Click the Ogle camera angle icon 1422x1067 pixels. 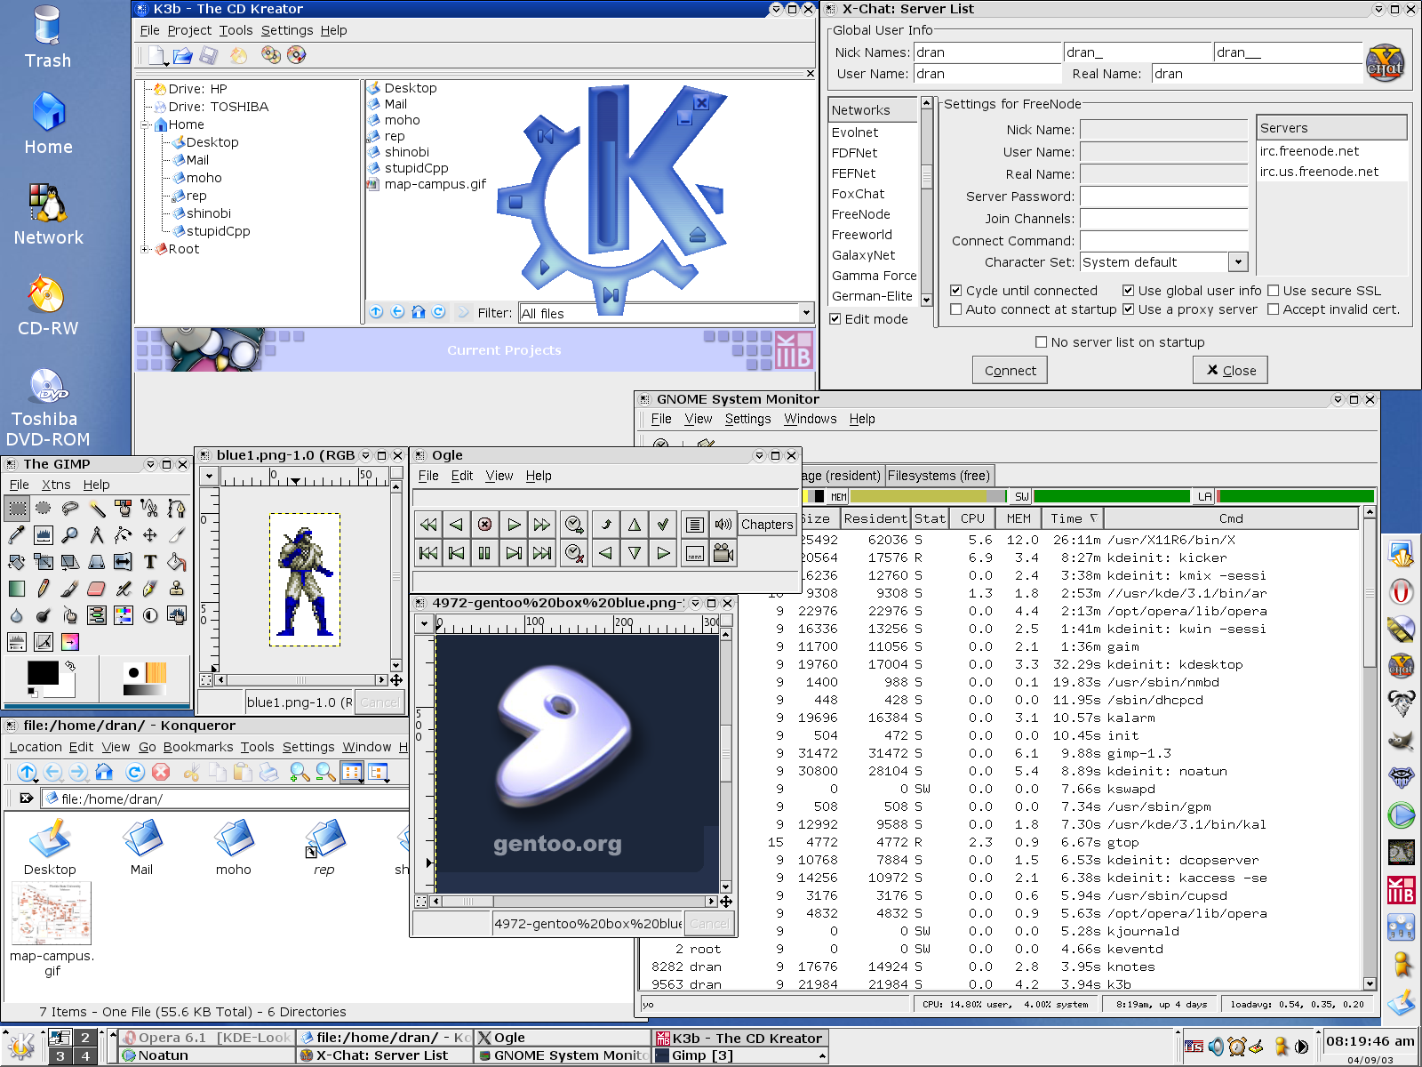coord(723,553)
